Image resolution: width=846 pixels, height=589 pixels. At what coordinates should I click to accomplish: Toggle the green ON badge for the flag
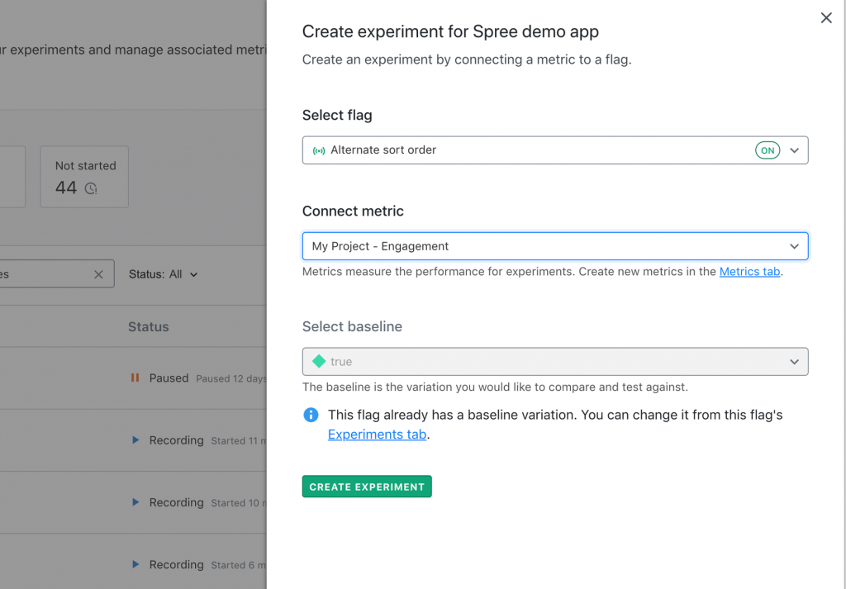768,150
